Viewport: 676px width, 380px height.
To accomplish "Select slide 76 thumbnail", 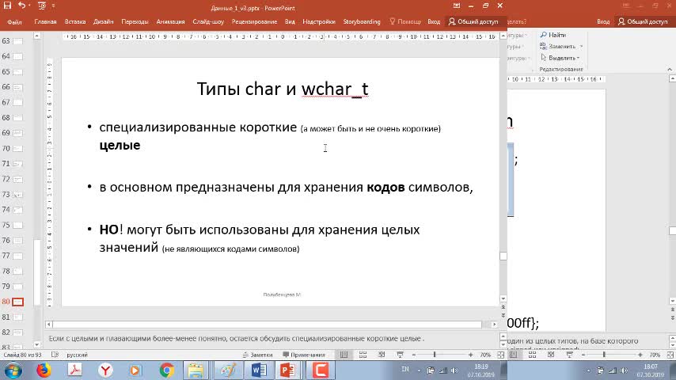I will tap(17, 240).
